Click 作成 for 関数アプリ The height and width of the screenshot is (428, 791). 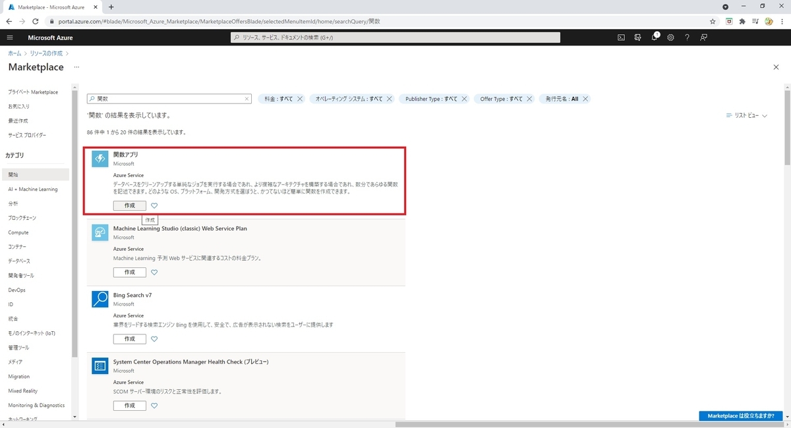point(130,205)
